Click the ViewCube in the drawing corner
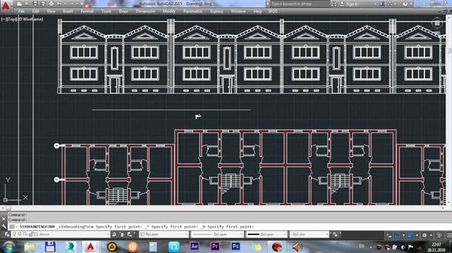Viewport: 452px width, 253px height. (x=436, y=23)
